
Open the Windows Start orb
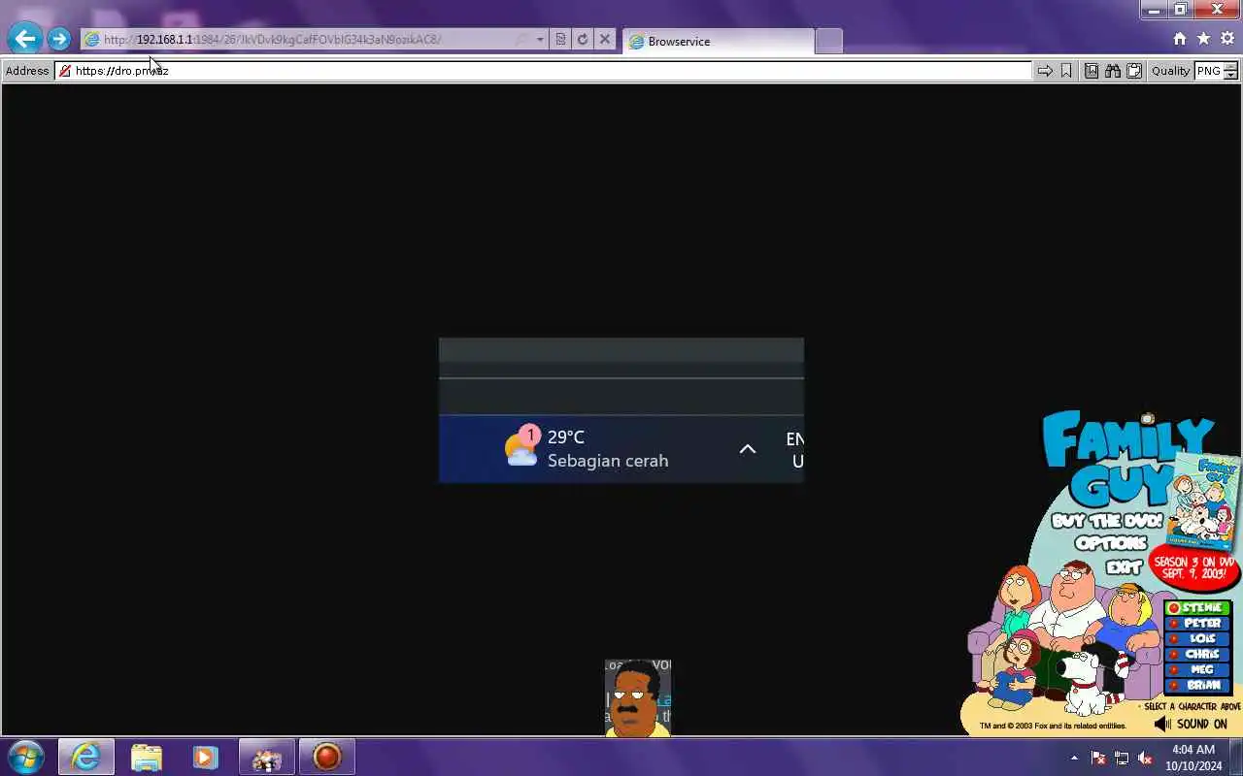tap(26, 757)
